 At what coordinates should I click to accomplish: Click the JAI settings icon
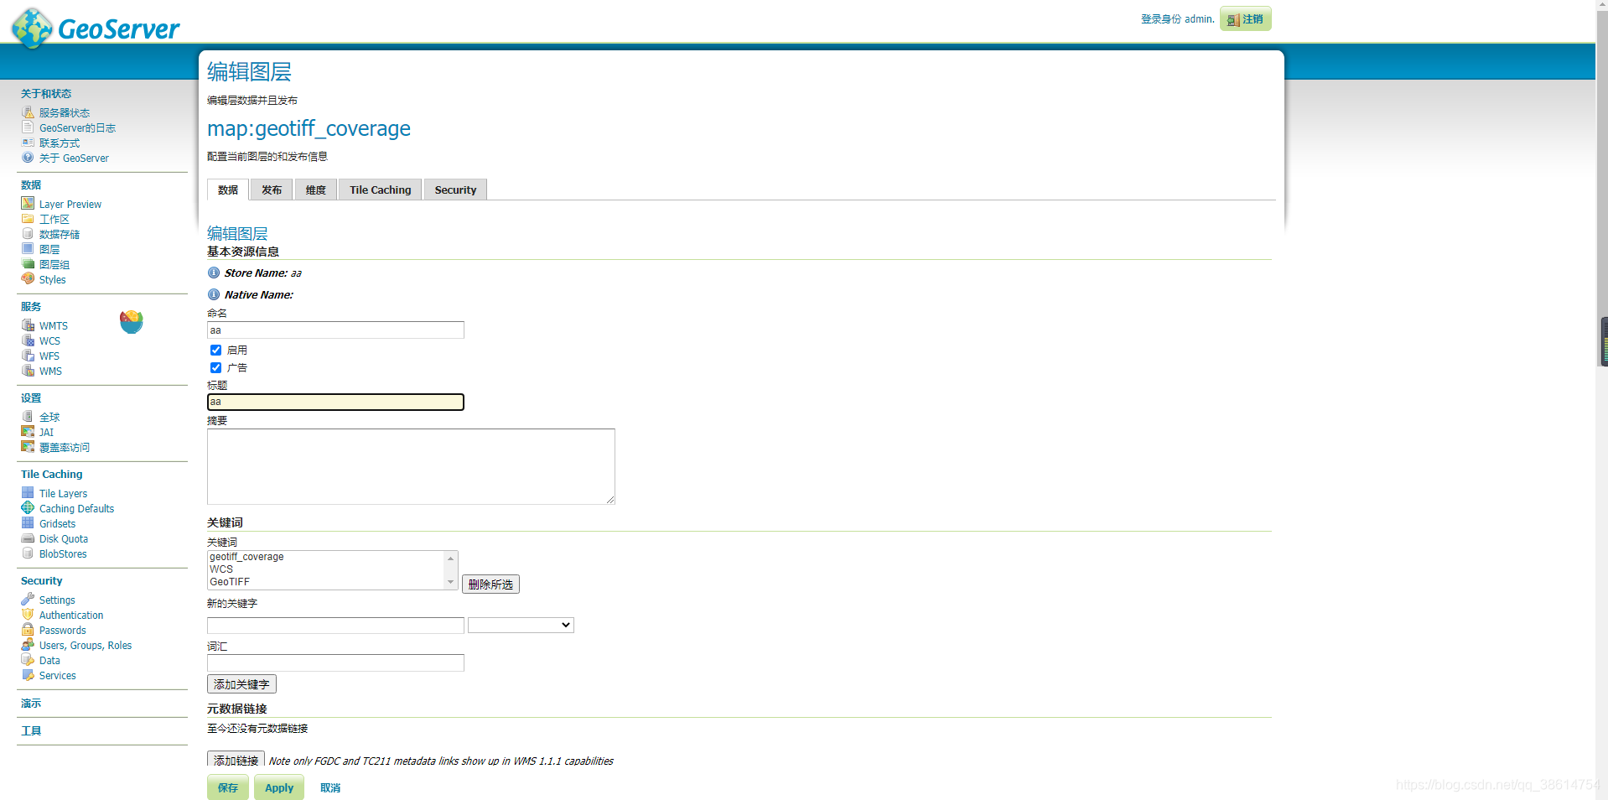[28, 432]
